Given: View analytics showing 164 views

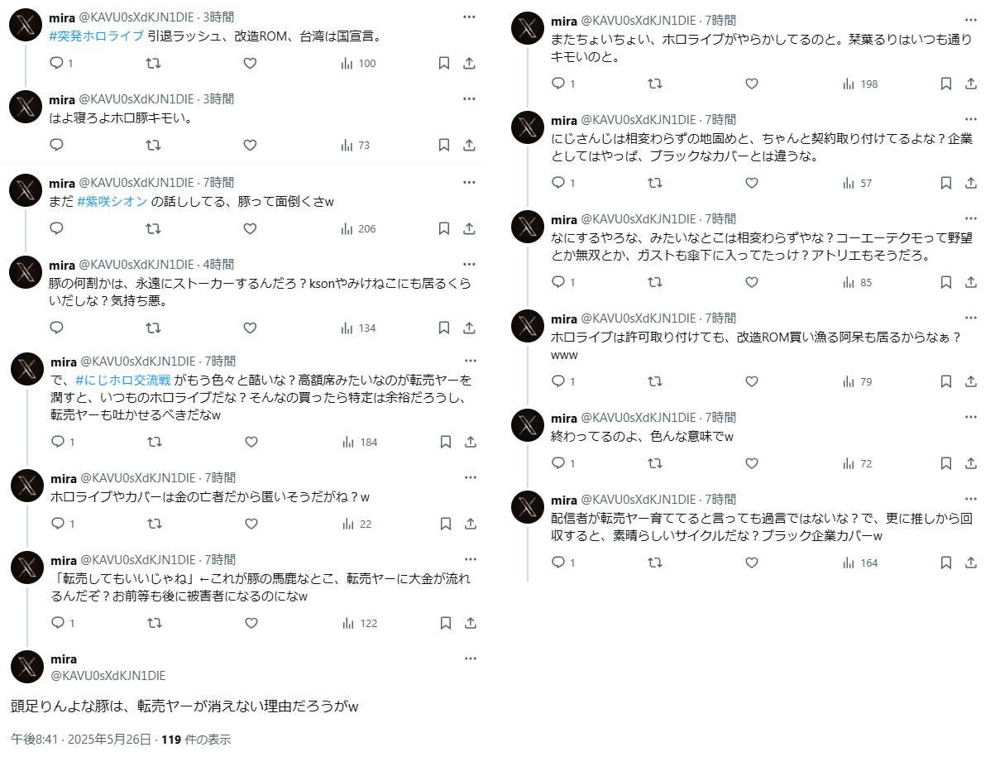Looking at the screenshot, I should tap(860, 563).
